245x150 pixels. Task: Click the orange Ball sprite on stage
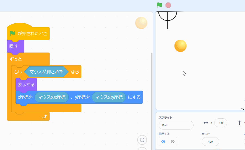[180, 46]
